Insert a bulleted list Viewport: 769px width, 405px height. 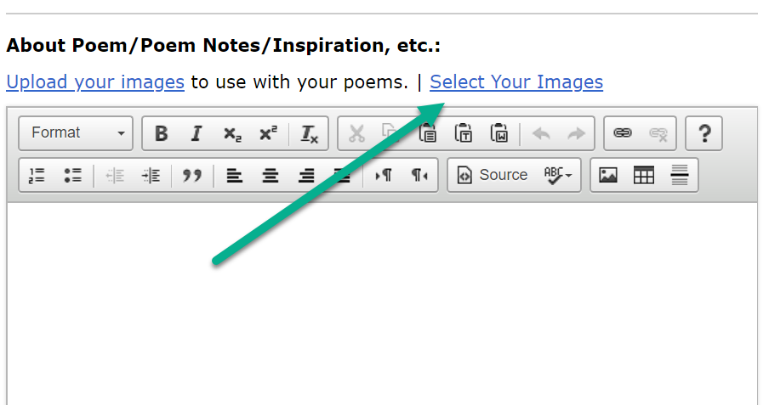tap(72, 175)
